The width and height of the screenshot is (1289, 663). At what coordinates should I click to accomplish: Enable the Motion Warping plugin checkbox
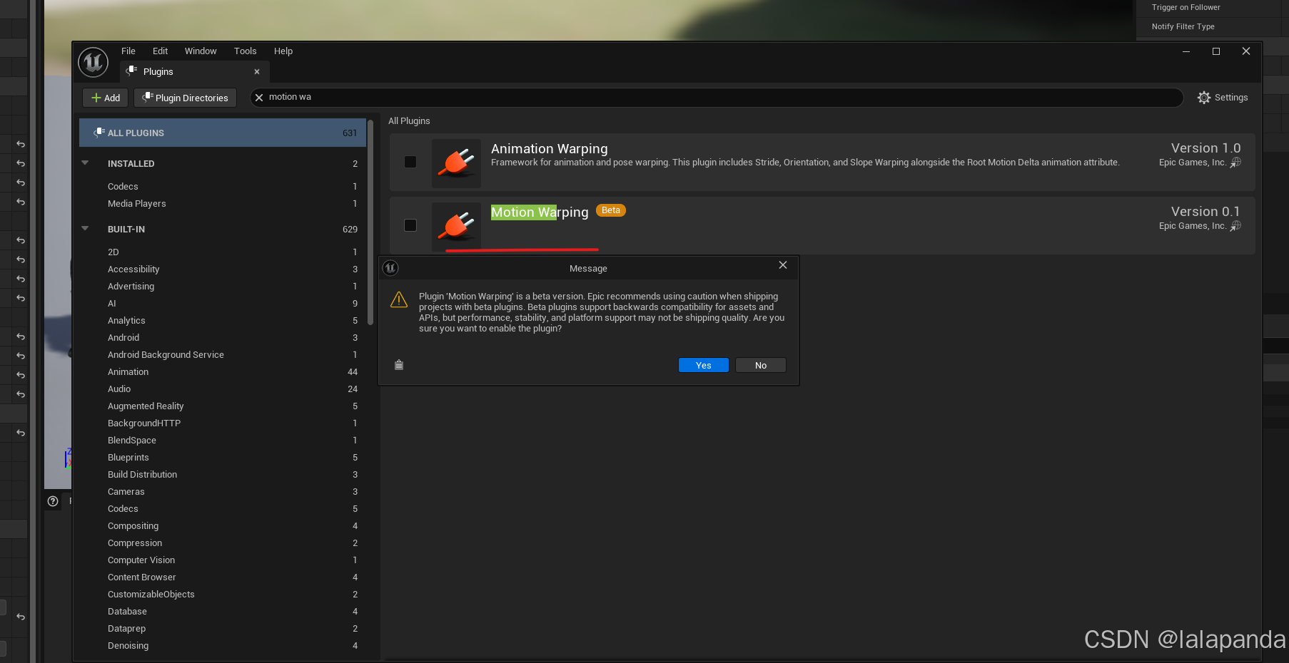pos(410,225)
